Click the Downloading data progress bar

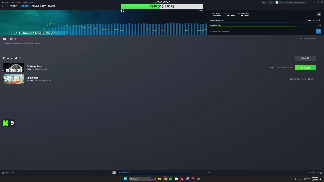[266, 22]
